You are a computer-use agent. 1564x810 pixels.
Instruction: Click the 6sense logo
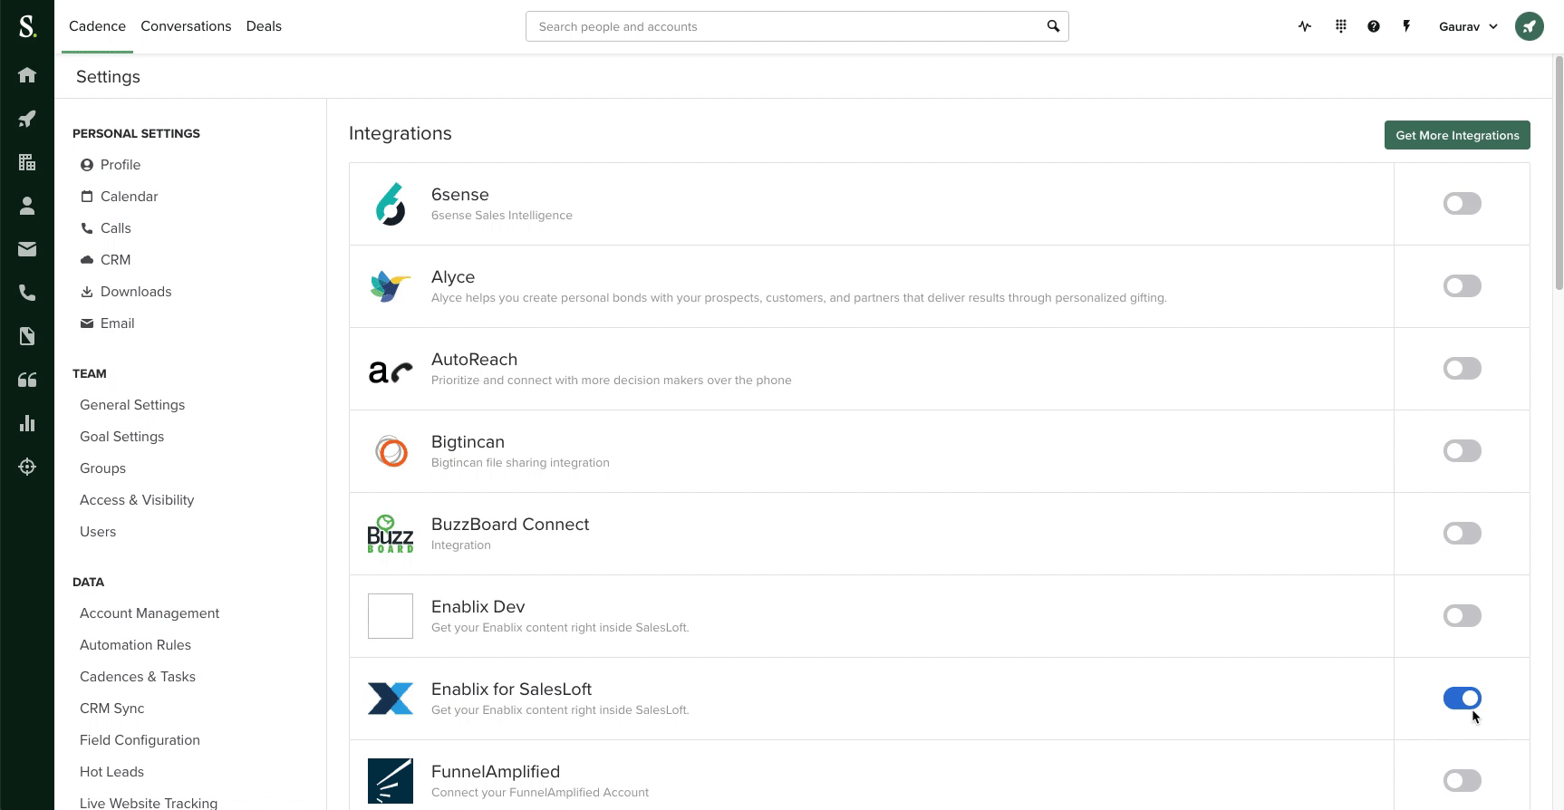(x=391, y=204)
